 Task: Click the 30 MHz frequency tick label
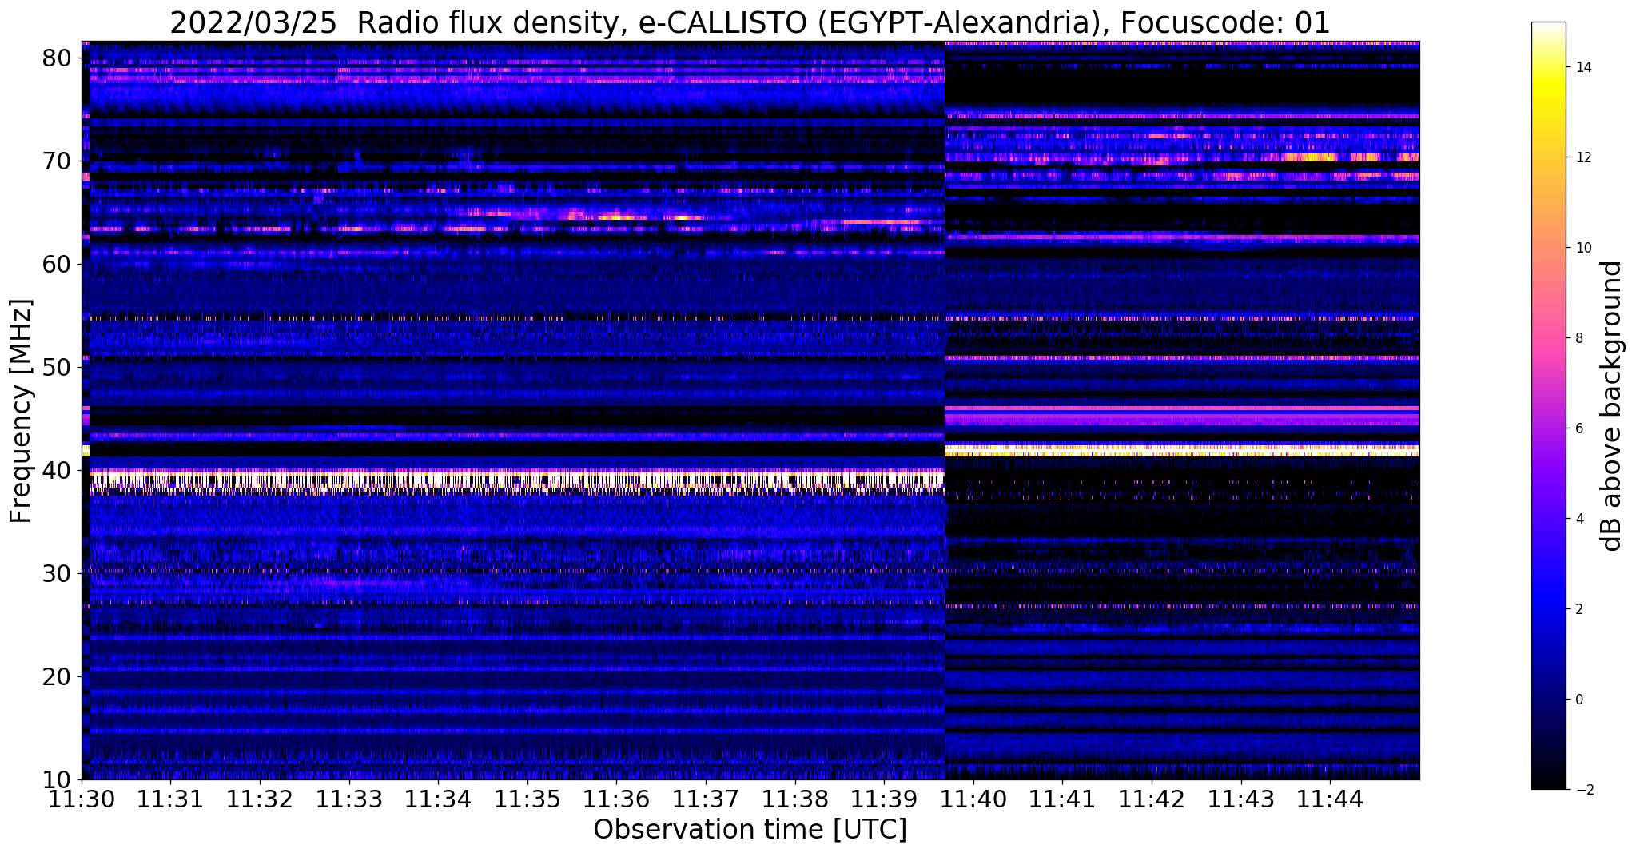tap(58, 573)
